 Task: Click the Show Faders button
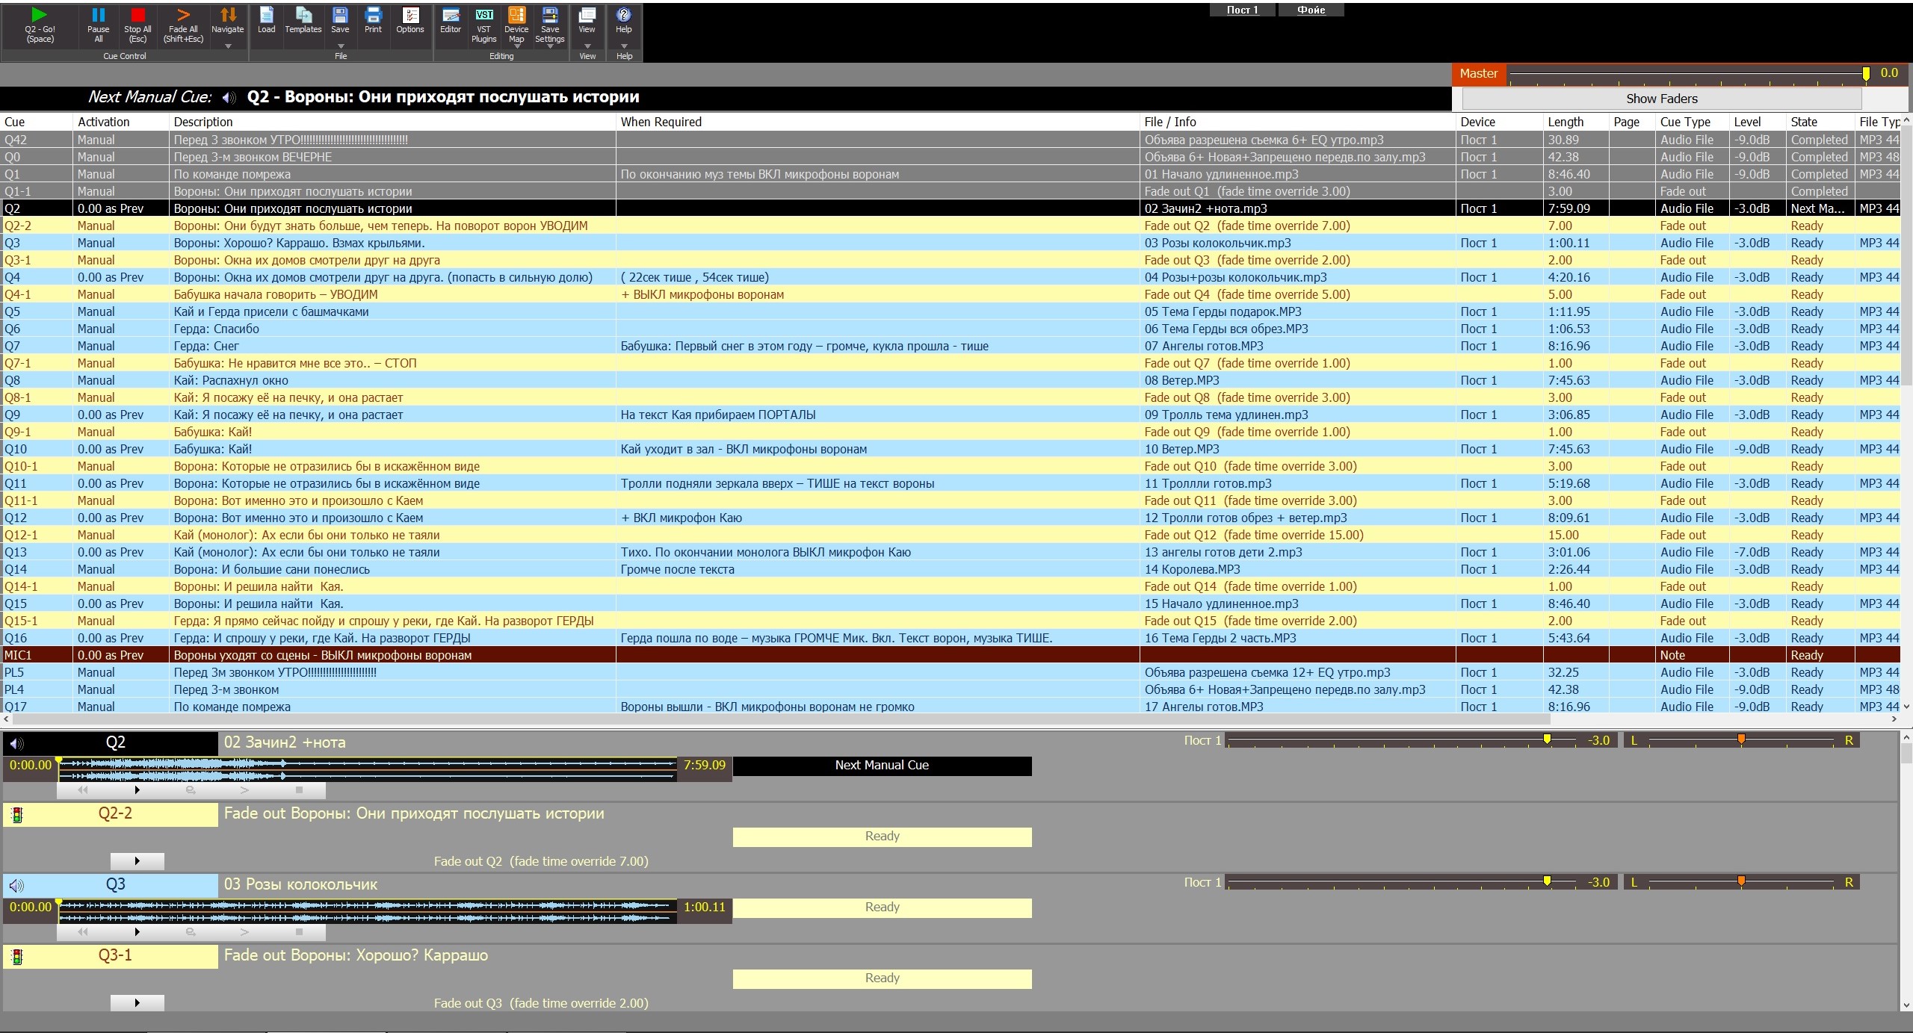tap(1661, 99)
